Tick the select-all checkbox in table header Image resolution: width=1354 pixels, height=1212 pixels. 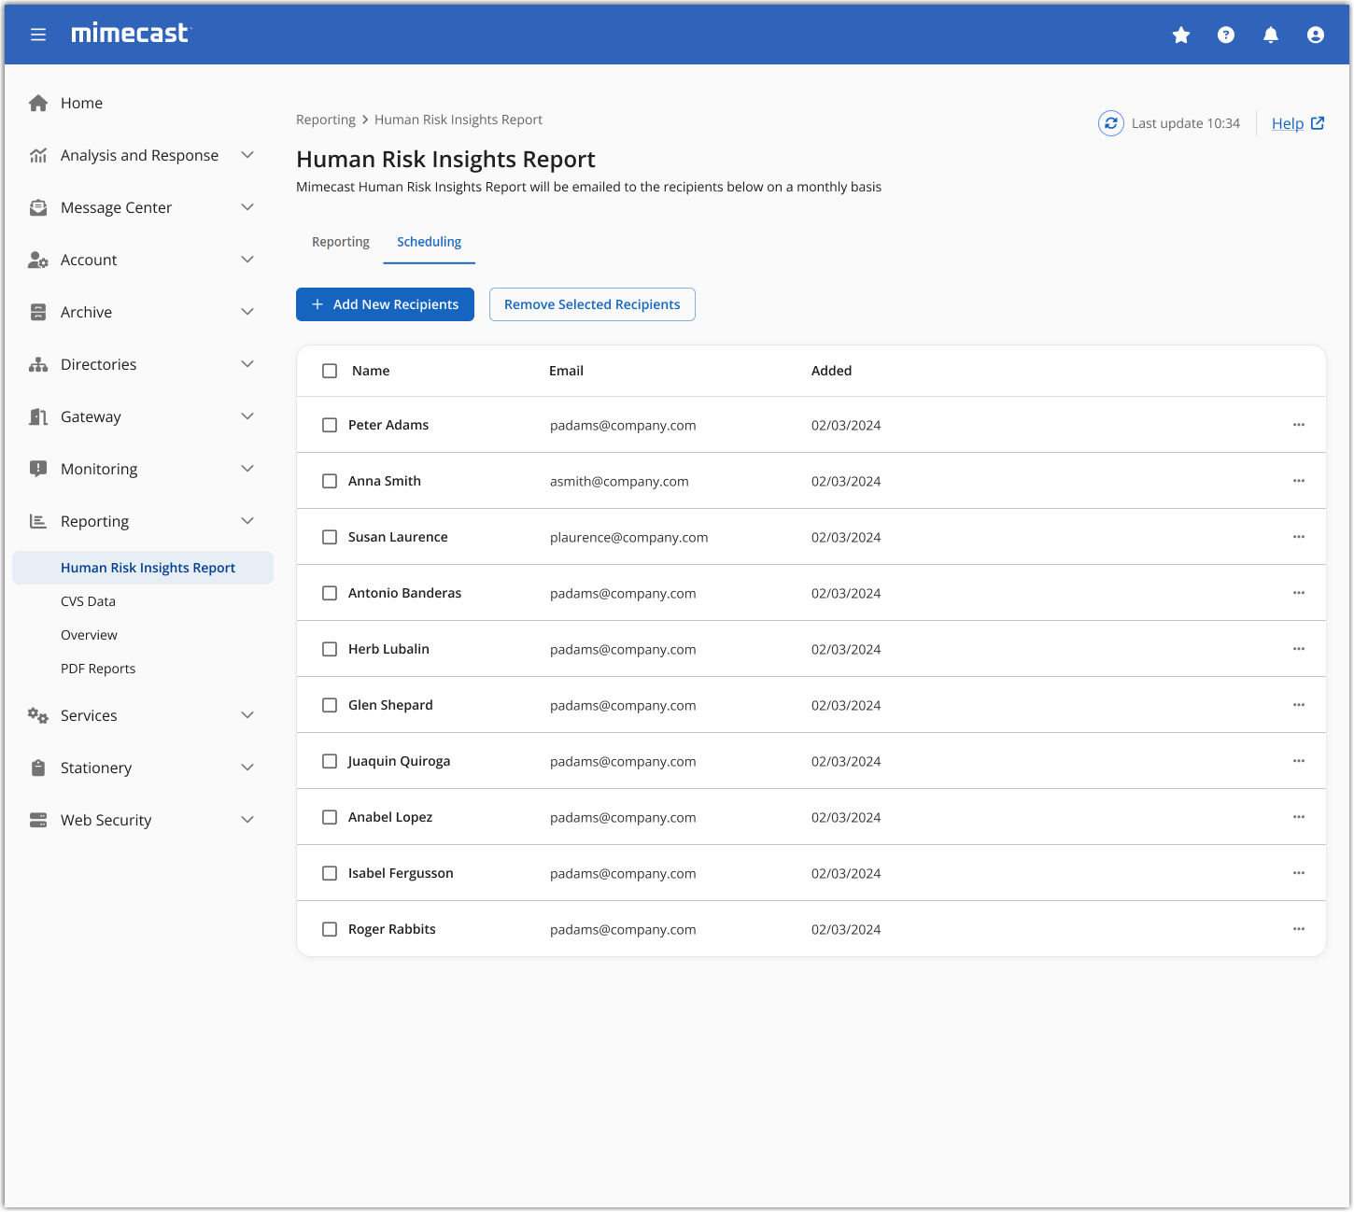click(x=330, y=371)
